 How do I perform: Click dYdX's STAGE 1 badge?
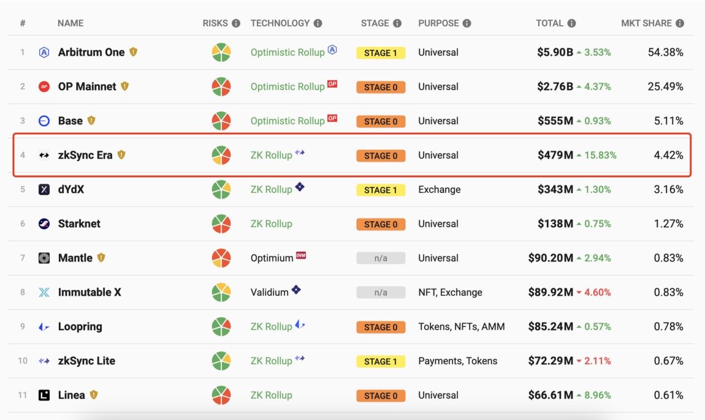coord(381,190)
